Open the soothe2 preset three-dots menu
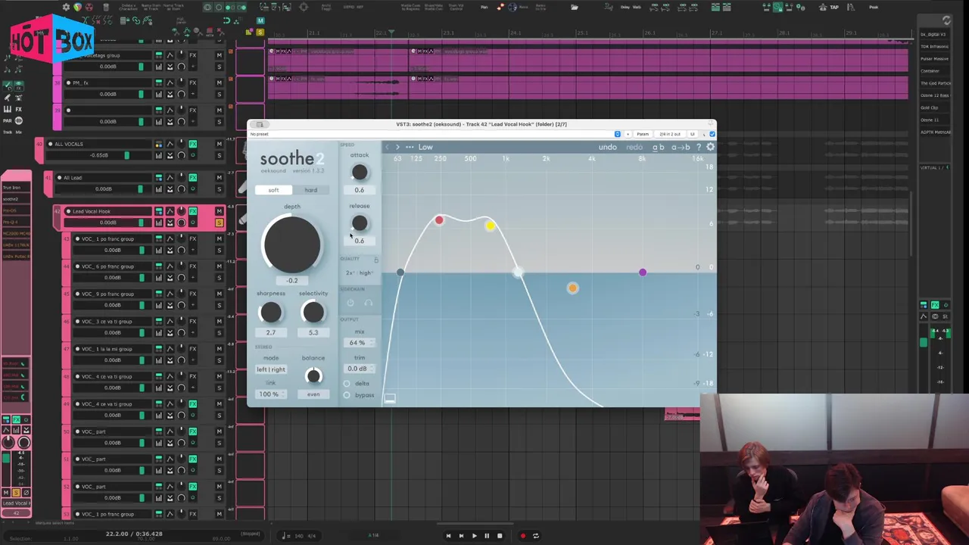This screenshot has height=545, width=969. click(410, 147)
